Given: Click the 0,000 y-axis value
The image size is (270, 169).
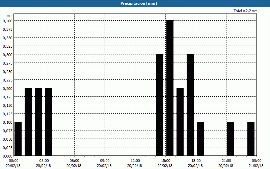Looking at the screenshot, I should 7,156.
